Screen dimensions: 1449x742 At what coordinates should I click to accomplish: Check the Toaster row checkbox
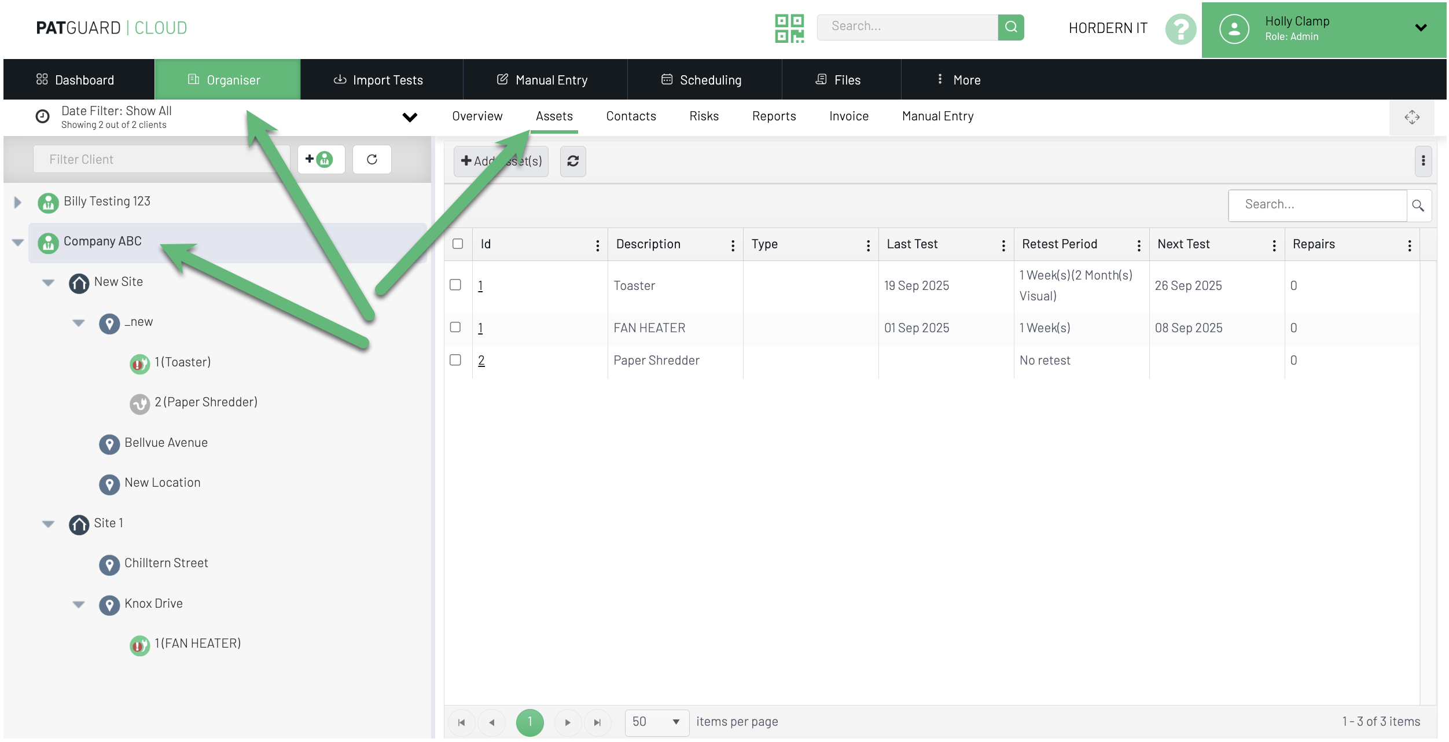(x=455, y=285)
